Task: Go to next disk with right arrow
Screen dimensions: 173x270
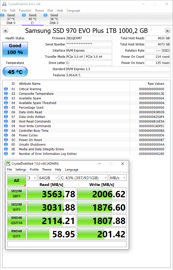Action: (168, 31)
